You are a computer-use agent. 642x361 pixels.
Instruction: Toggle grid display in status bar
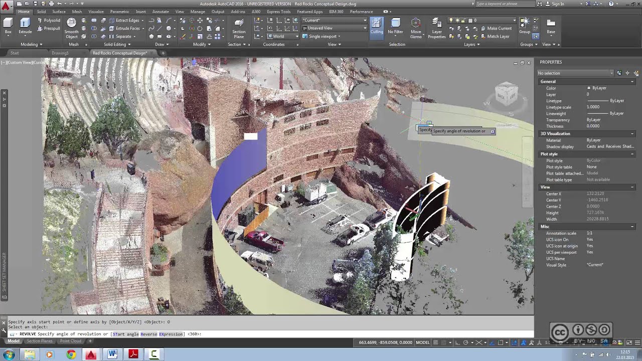436,342
